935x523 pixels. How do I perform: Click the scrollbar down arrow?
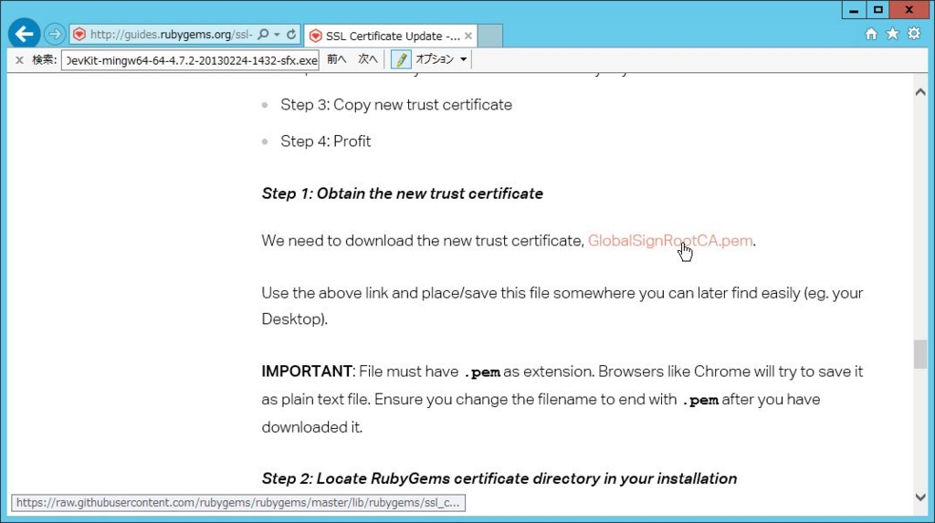coord(920,497)
